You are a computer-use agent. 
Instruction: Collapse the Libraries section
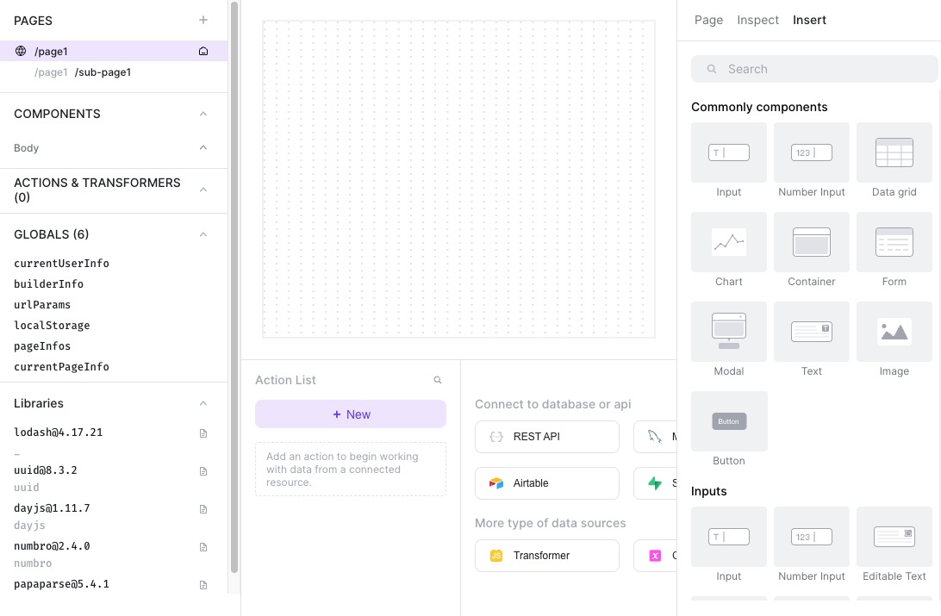203,402
